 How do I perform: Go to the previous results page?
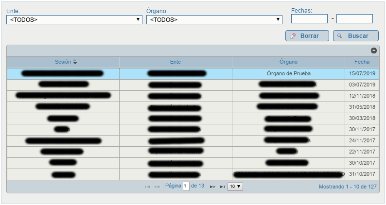(157, 187)
